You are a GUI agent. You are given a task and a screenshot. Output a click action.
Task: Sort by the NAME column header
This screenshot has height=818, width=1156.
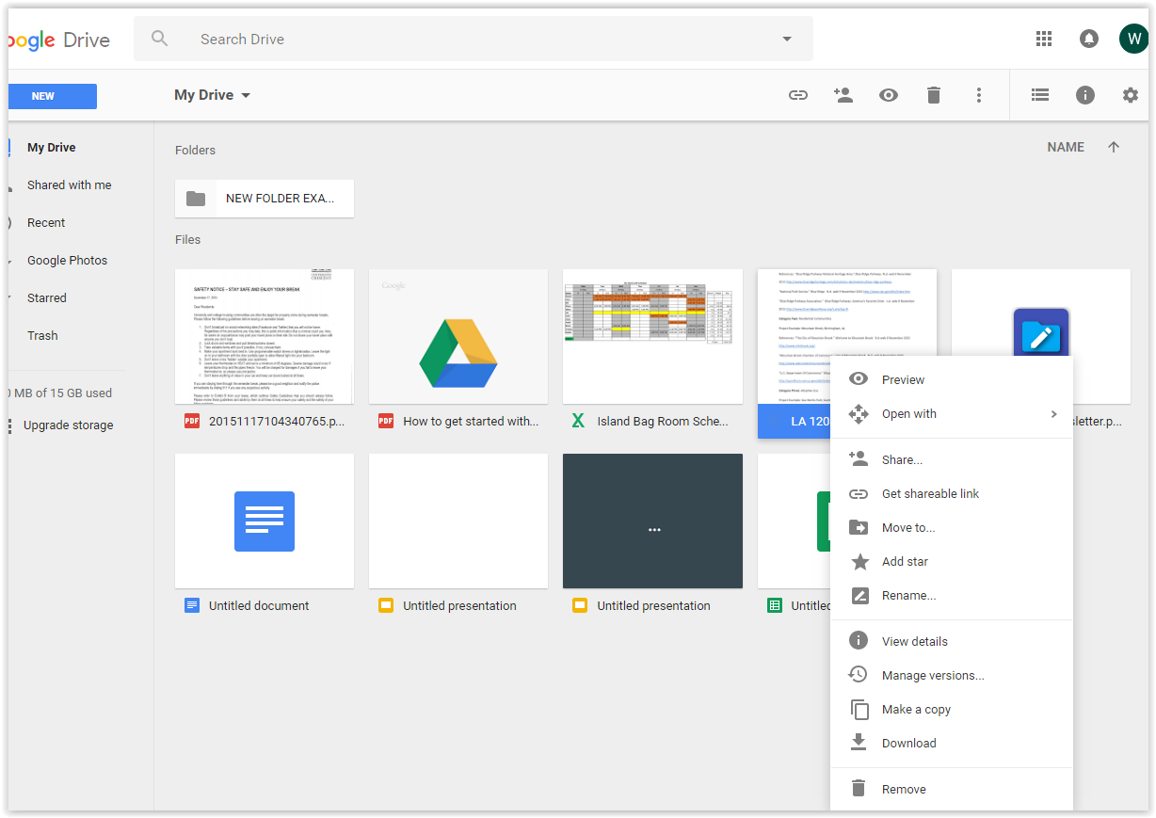pos(1066,147)
